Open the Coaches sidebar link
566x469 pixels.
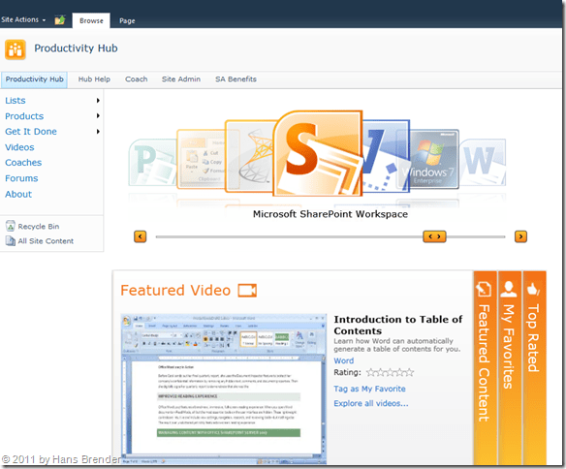tap(23, 163)
